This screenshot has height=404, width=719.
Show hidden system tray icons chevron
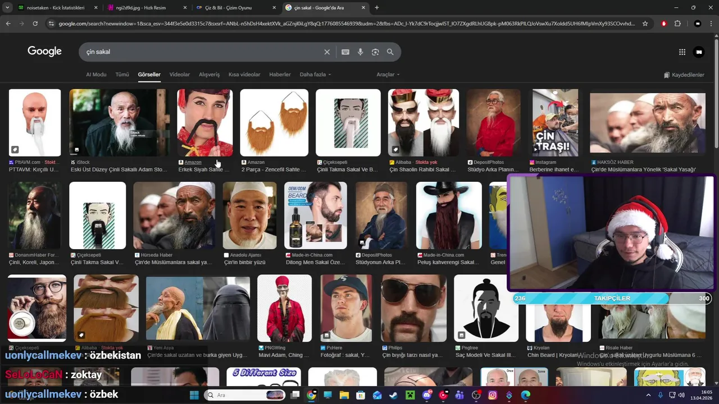point(648,395)
